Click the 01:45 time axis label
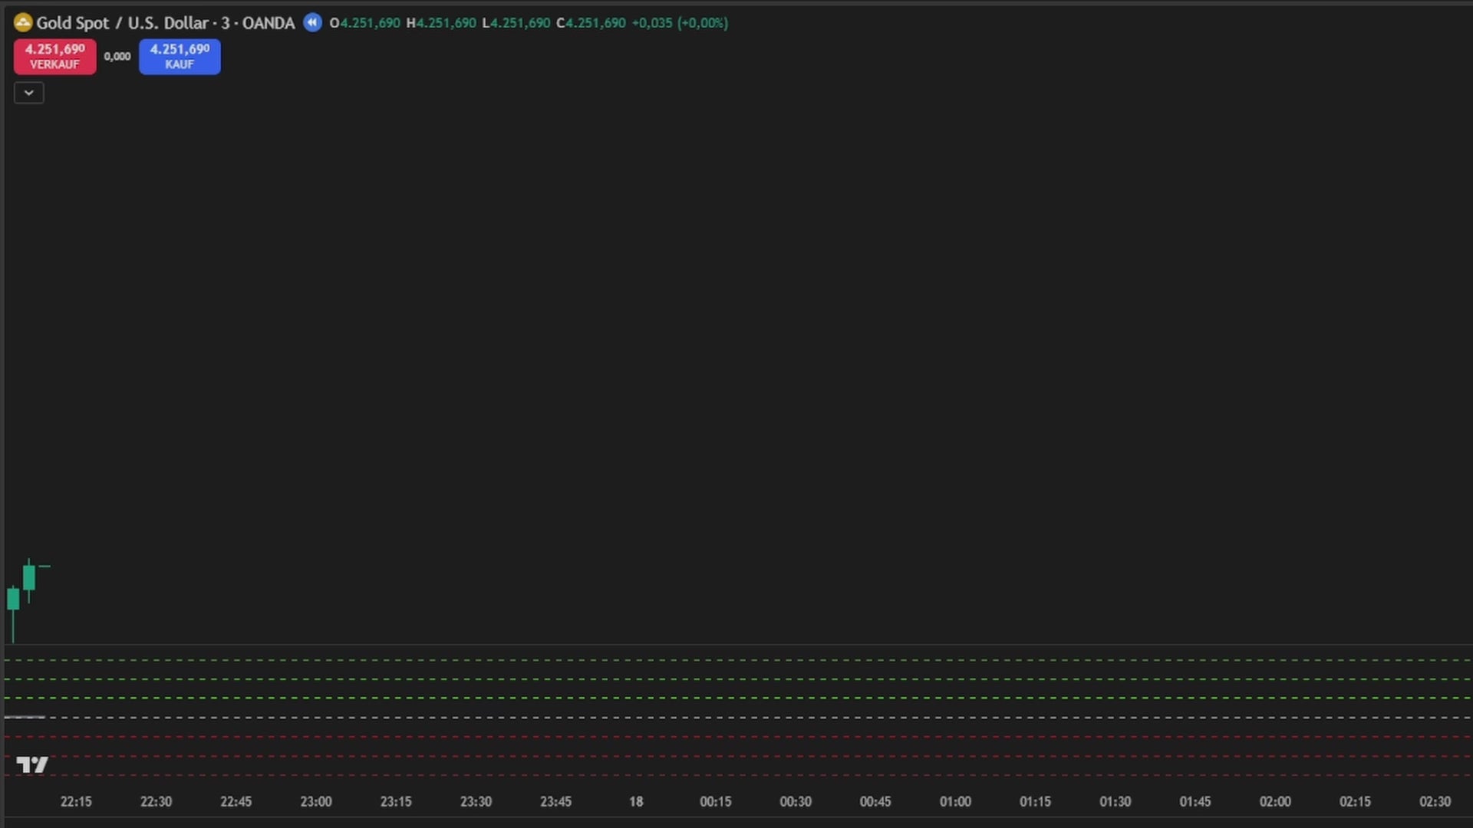Viewport: 1473px width, 828px height. pyautogui.click(x=1195, y=801)
